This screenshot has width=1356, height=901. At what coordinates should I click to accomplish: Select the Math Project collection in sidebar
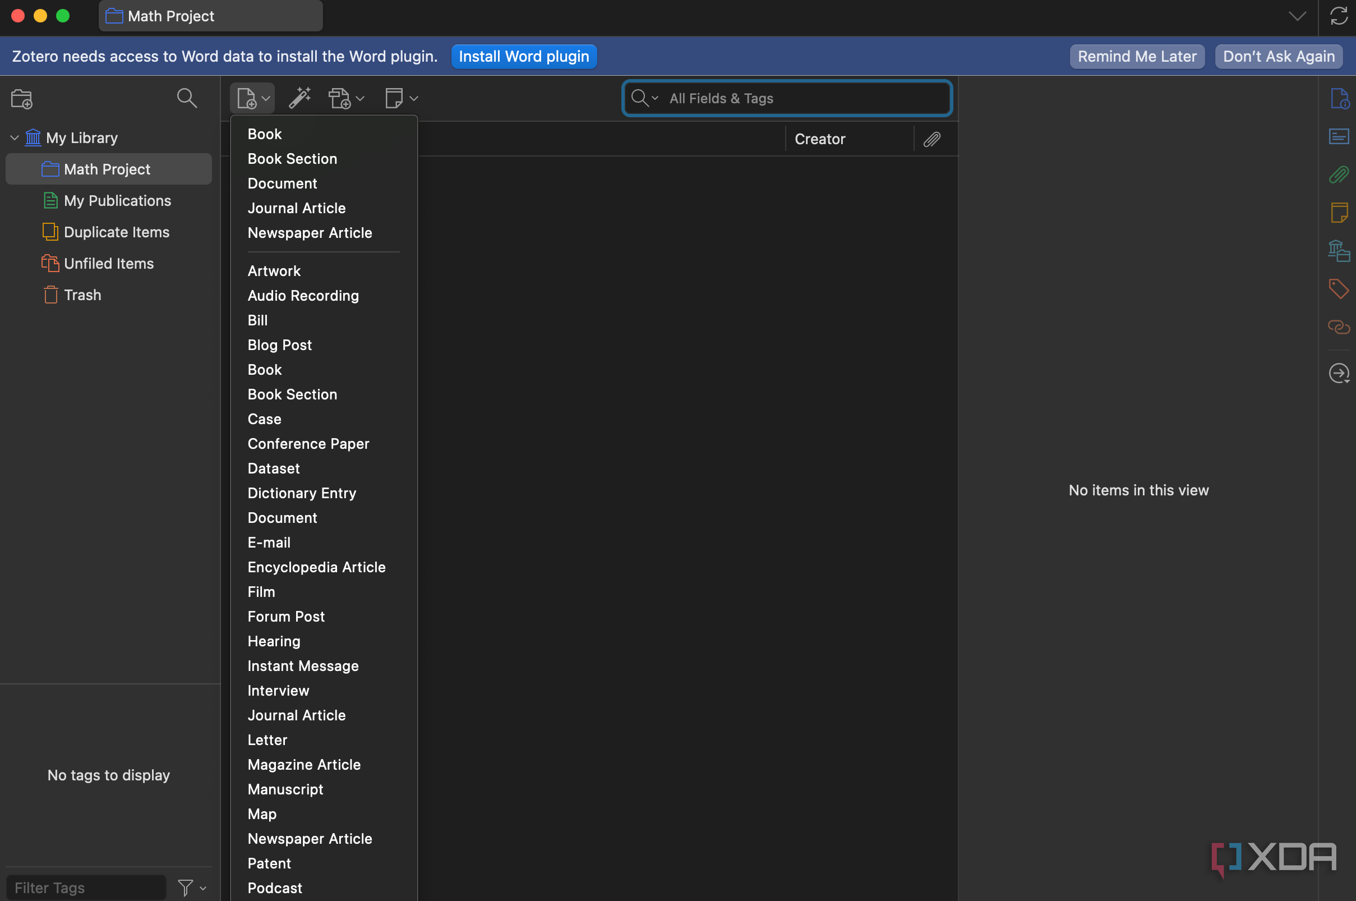pos(109,169)
